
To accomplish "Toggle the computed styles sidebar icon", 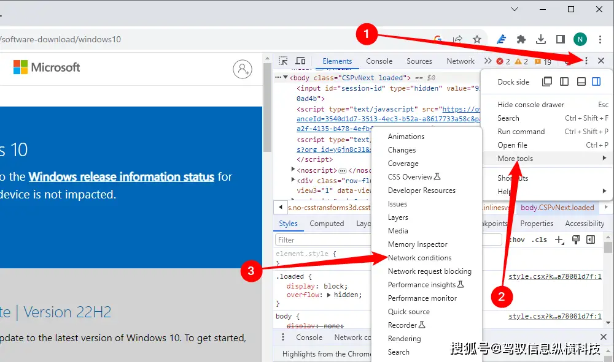I will click(591, 239).
